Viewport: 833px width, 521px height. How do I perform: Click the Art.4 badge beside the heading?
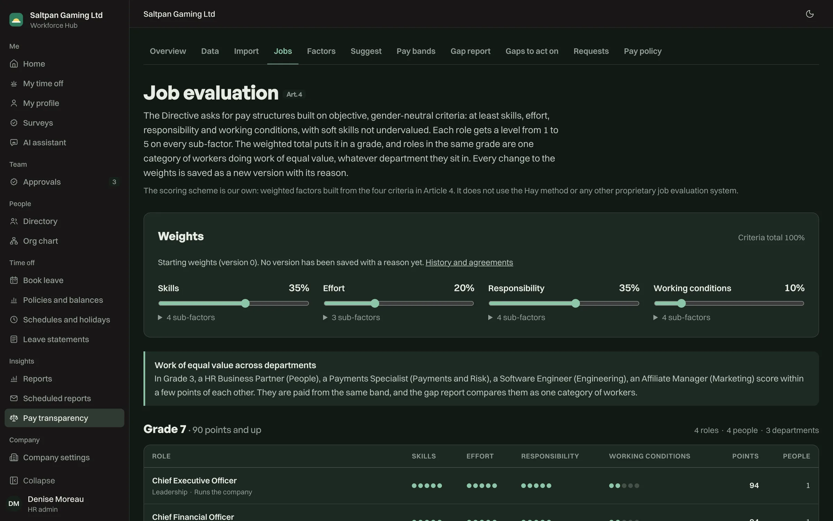pos(294,94)
